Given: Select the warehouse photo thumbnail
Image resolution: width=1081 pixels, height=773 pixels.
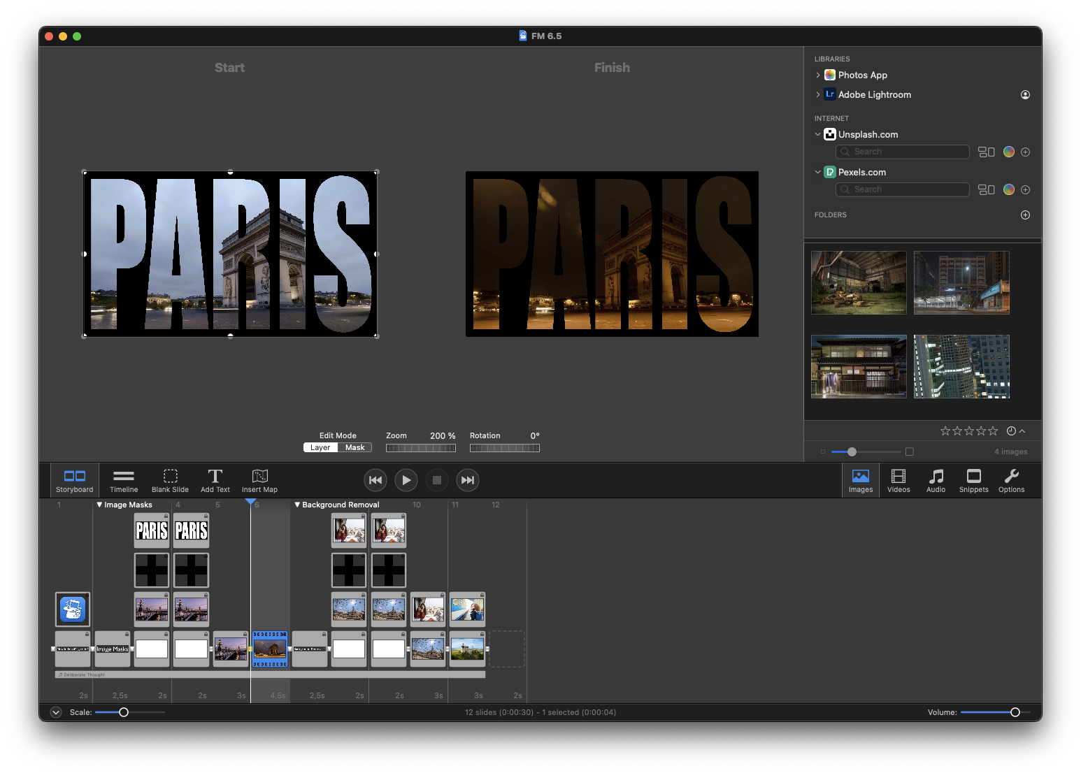Looking at the screenshot, I should click(x=858, y=282).
